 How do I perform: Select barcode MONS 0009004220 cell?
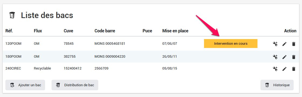click(x=110, y=57)
